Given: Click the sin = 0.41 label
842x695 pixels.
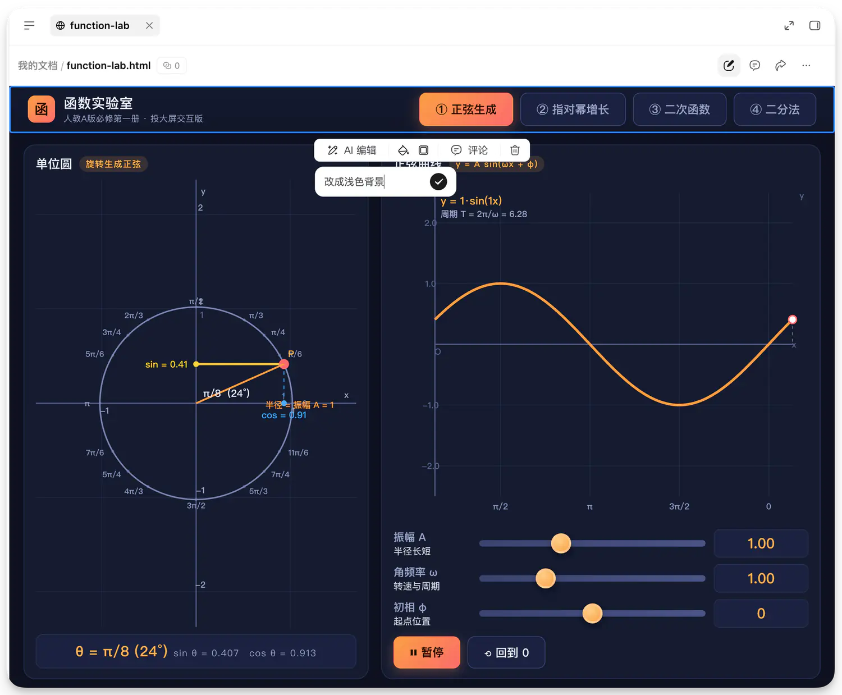Looking at the screenshot, I should coord(166,364).
